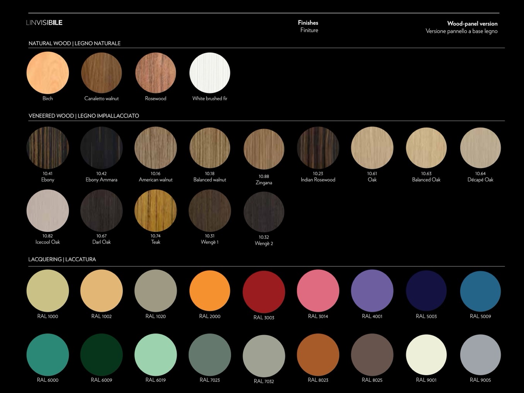Image resolution: width=524 pixels, height=393 pixels.
Task: Pick the orange RAL 2000 lacquer color
Action: (209, 291)
